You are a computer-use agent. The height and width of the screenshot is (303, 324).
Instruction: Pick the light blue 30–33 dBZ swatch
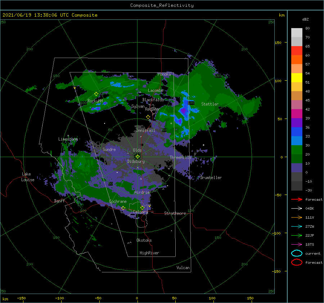point(297,141)
